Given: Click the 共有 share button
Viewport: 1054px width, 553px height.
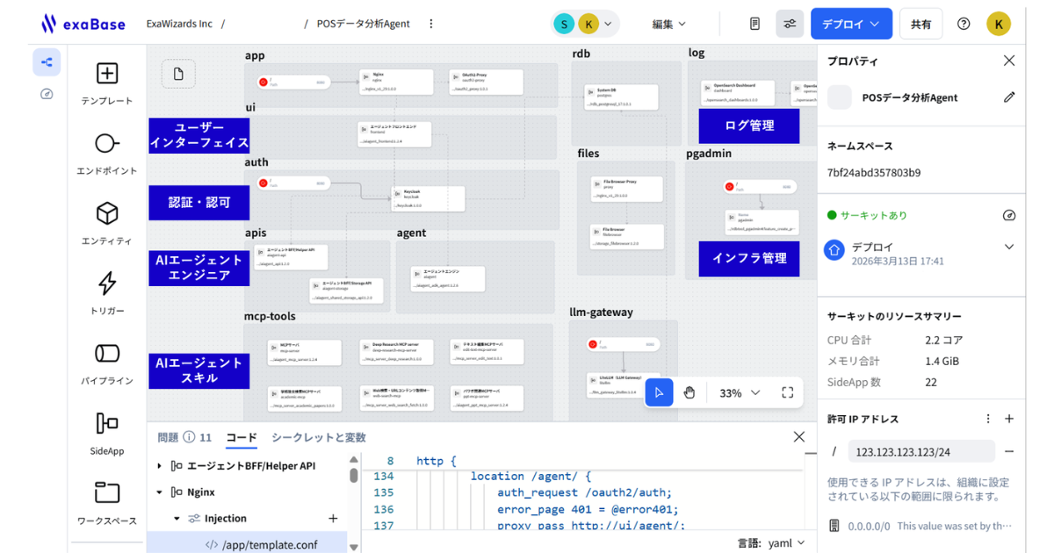Looking at the screenshot, I should coord(920,25).
